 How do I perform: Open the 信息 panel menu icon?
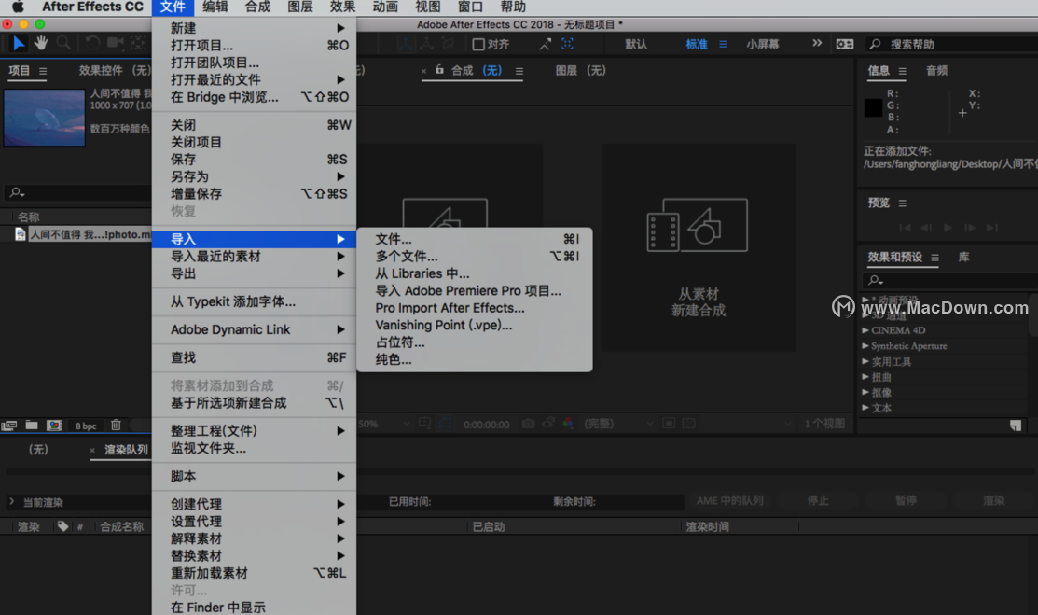coord(902,71)
